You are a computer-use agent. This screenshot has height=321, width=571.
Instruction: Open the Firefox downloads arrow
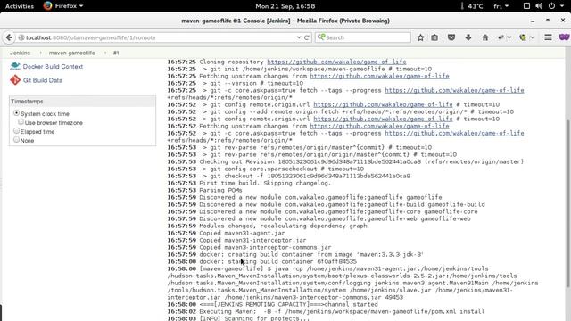(x=468, y=37)
